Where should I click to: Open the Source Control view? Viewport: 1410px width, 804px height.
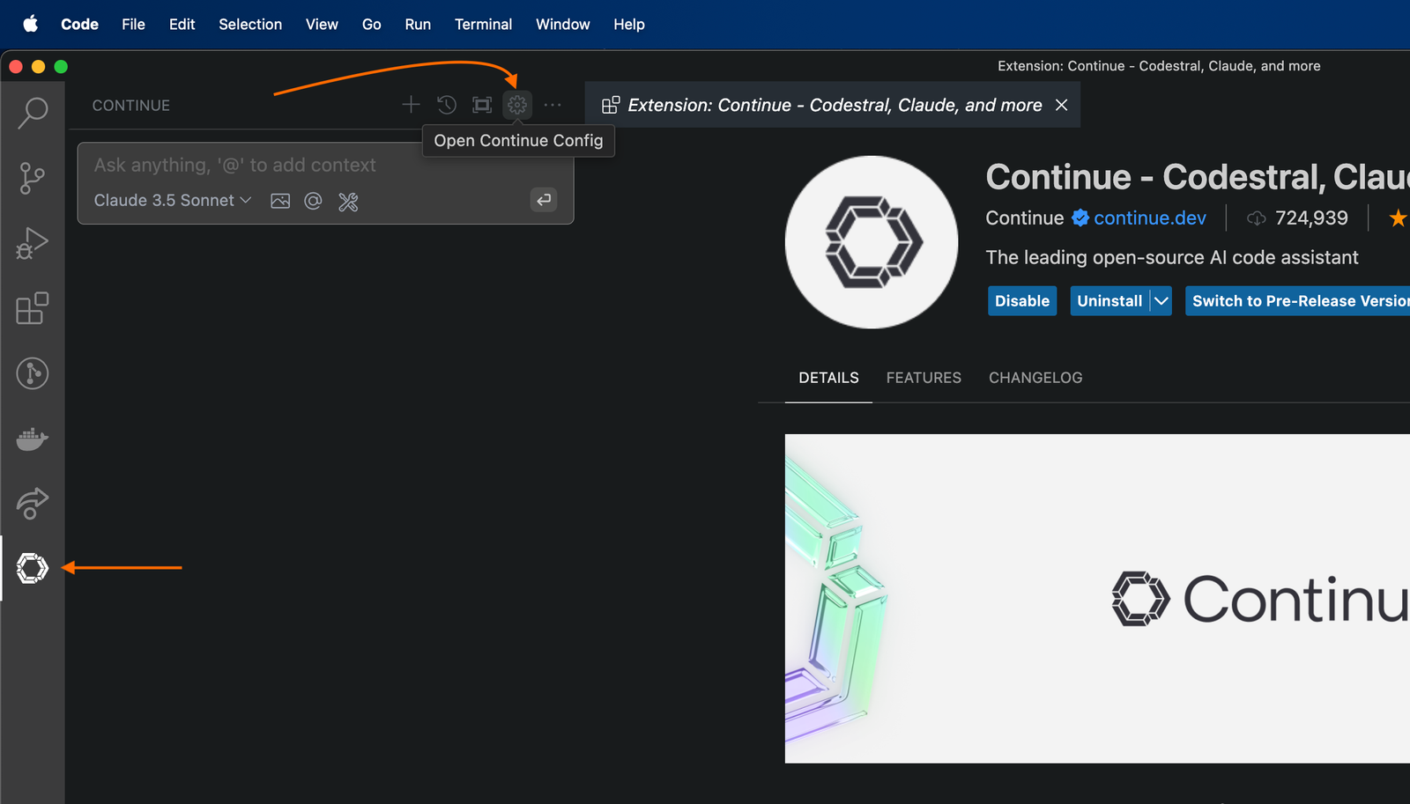(33, 178)
